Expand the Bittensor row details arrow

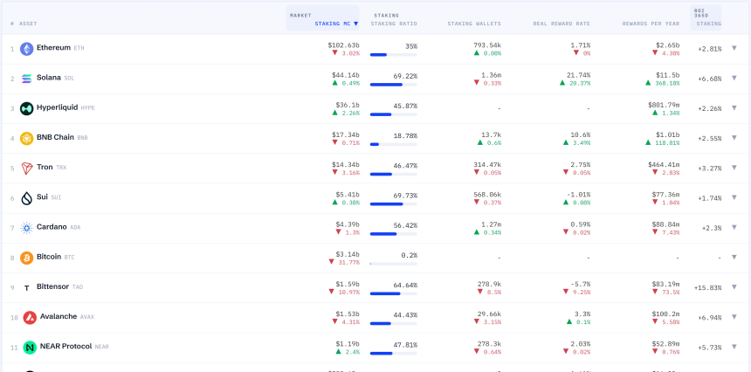tap(734, 286)
